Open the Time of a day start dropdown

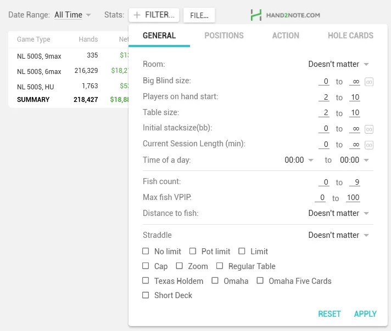(299, 160)
